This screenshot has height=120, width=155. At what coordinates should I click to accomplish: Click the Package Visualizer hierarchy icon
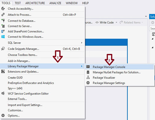pyautogui.click(x=88, y=77)
